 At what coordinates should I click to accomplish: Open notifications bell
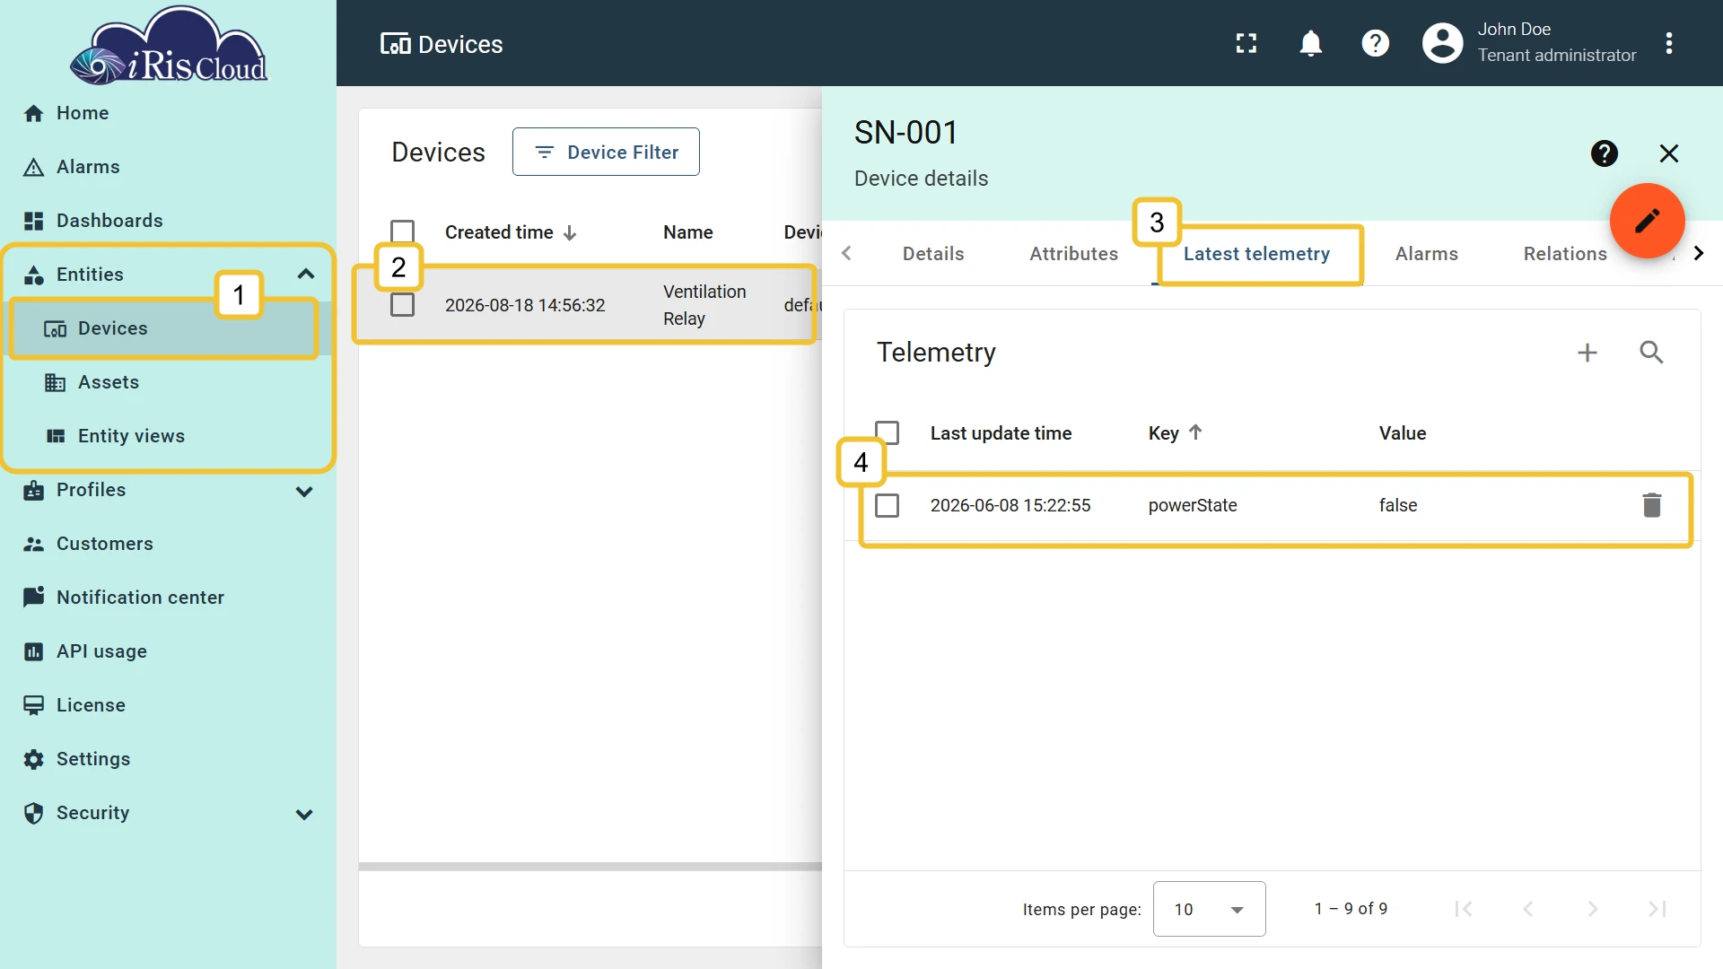(x=1310, y=43)
